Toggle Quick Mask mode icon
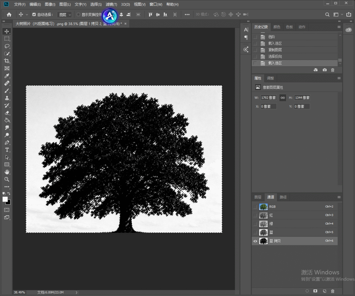Image resolution: width=355 pixels, height=296 pixels. (7, 210)
